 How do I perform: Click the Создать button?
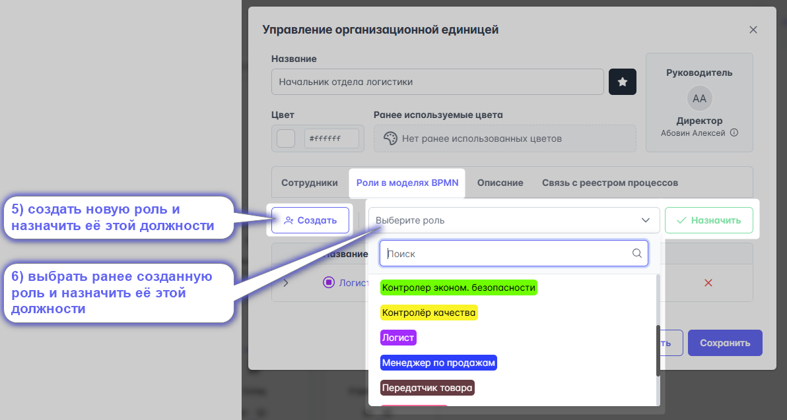coord(310,220)
